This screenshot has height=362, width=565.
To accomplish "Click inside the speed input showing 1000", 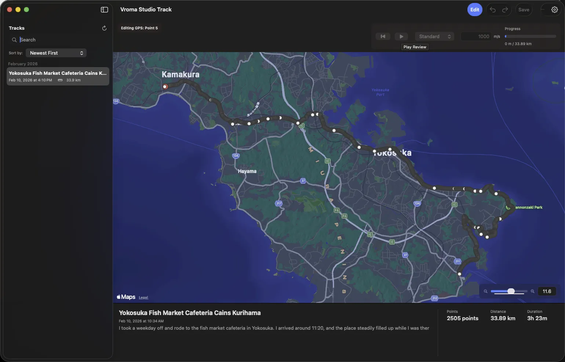I will [x=477, y=36].
